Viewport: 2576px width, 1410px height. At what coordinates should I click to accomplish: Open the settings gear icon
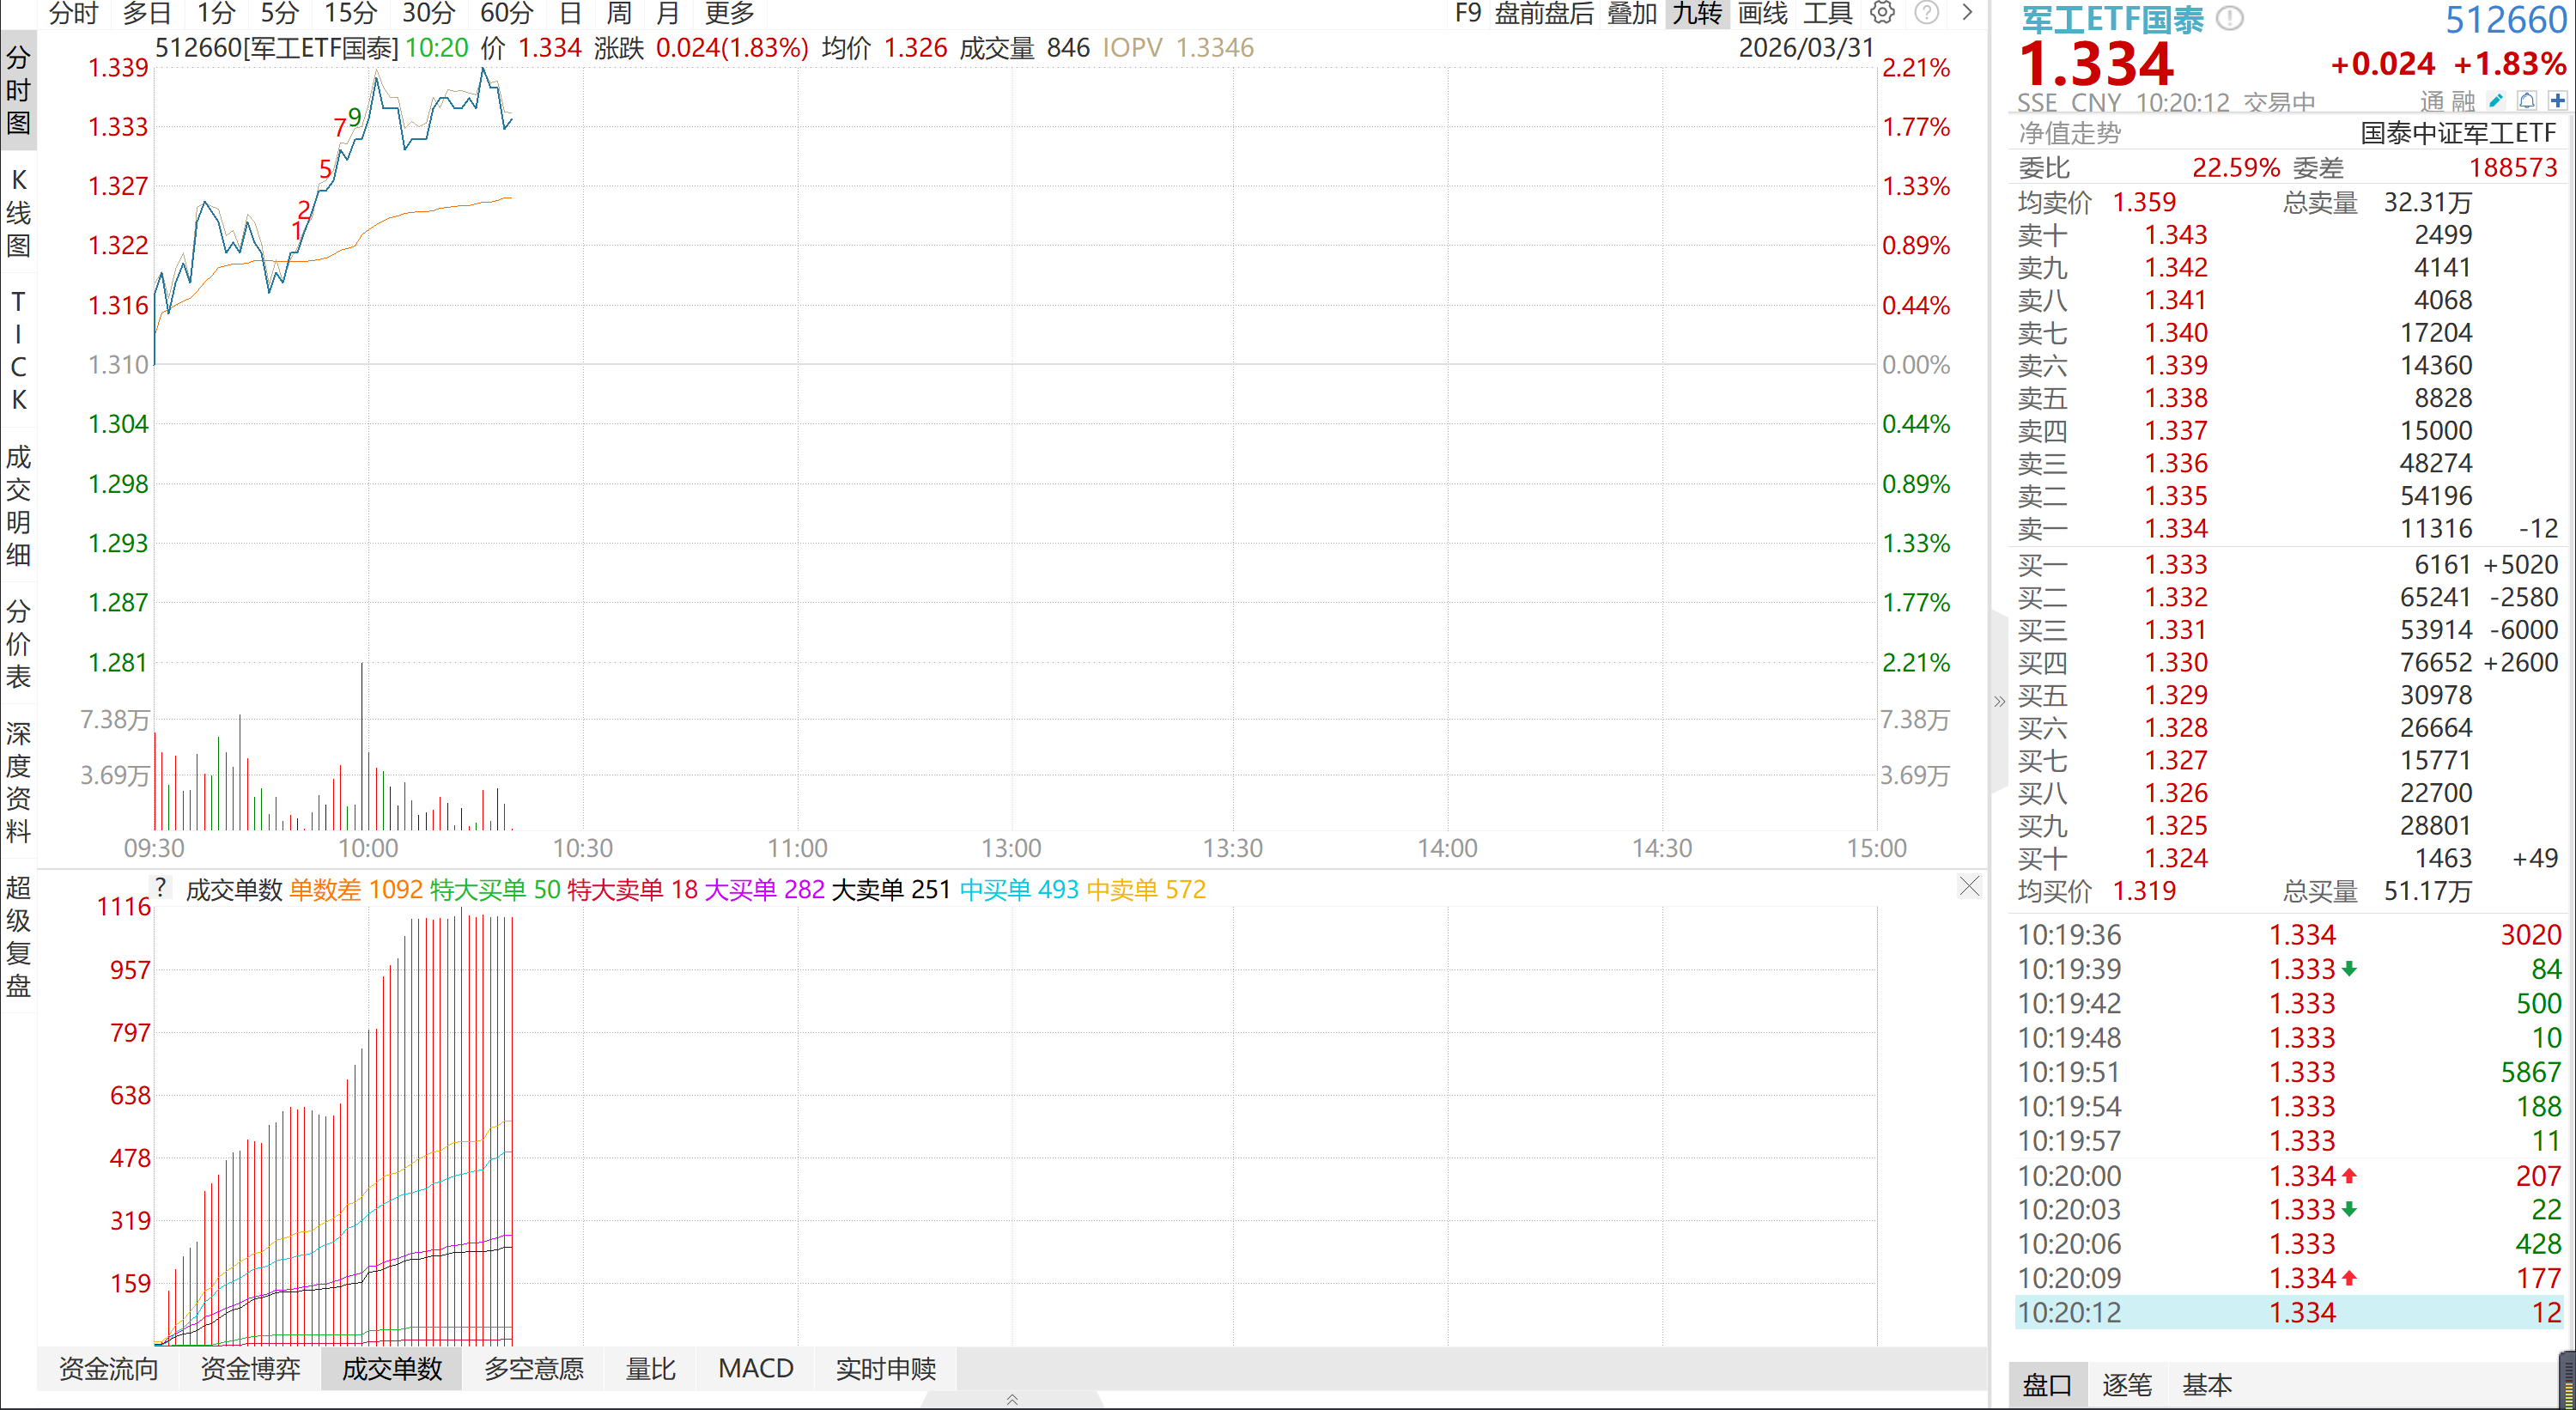1882,14
